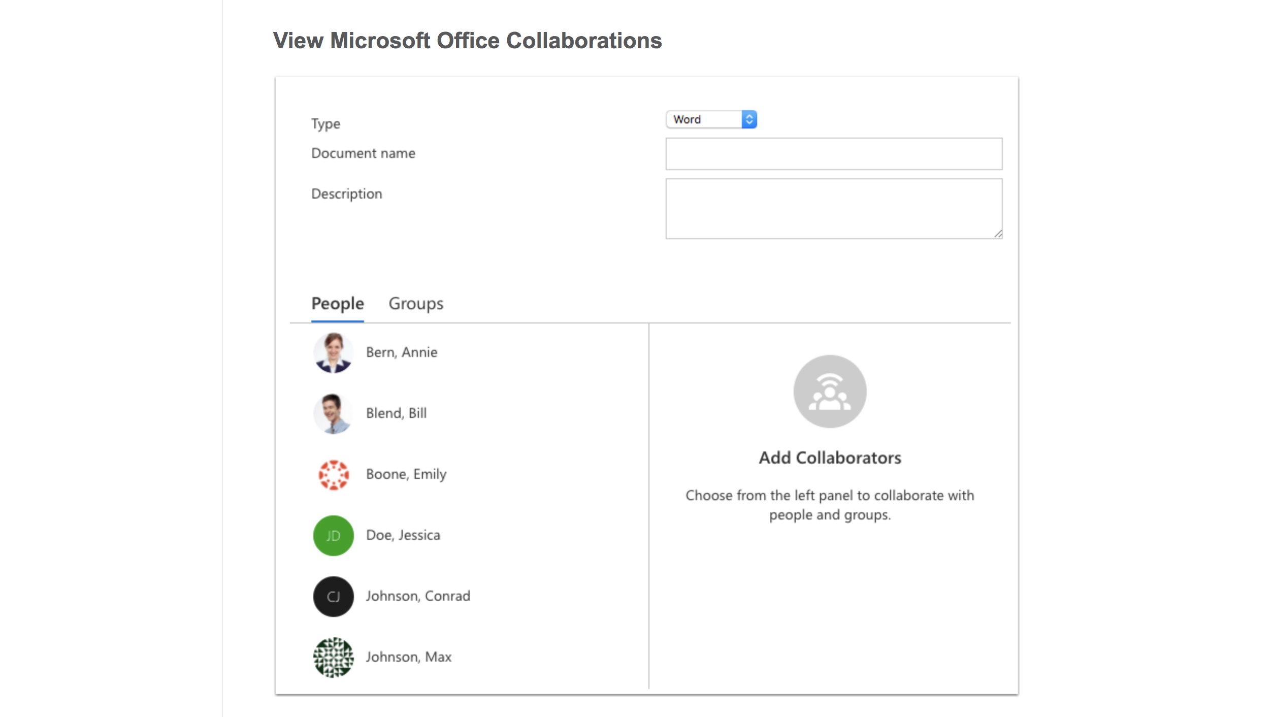Click Max Johnson's green patterned avatar
This screenshot has height=717, width=1274.
point(333,658)
